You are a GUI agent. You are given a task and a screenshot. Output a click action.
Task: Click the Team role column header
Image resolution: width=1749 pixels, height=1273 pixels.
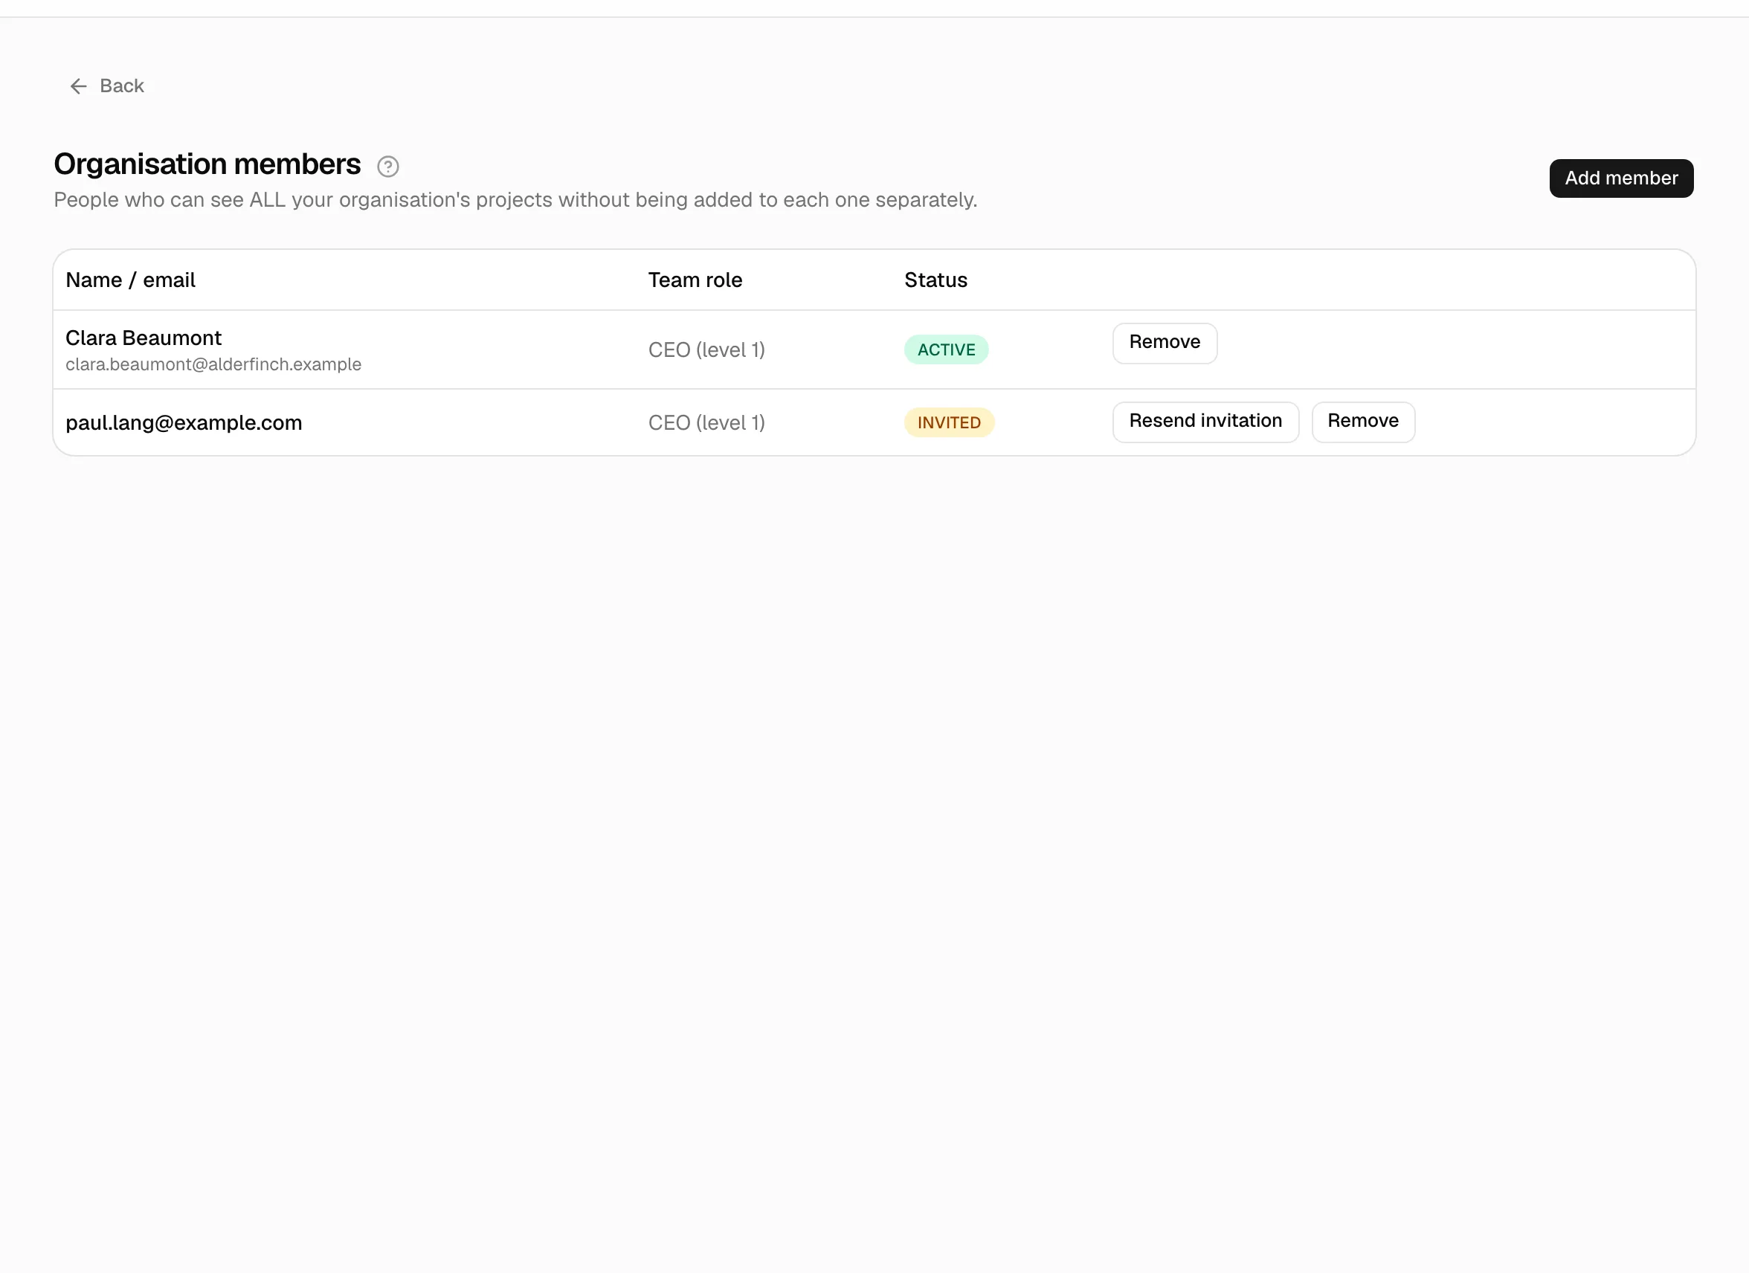click(695, 280)
